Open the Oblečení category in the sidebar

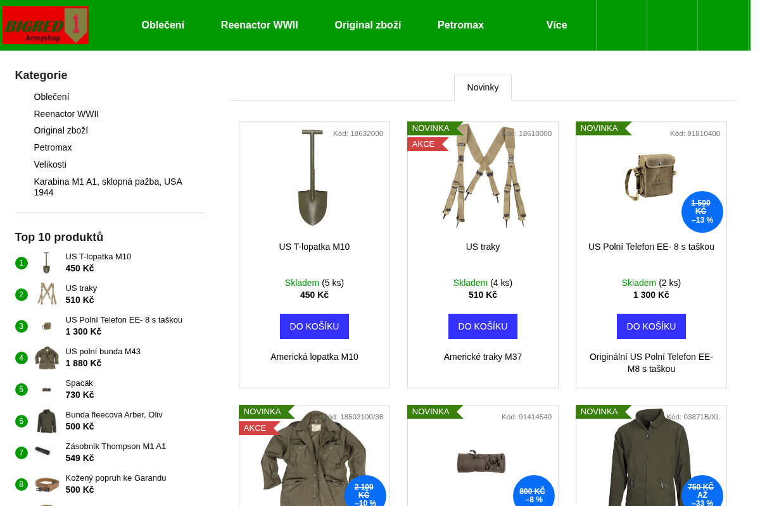[52, 97]
